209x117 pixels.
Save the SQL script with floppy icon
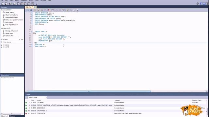point(31,10)
